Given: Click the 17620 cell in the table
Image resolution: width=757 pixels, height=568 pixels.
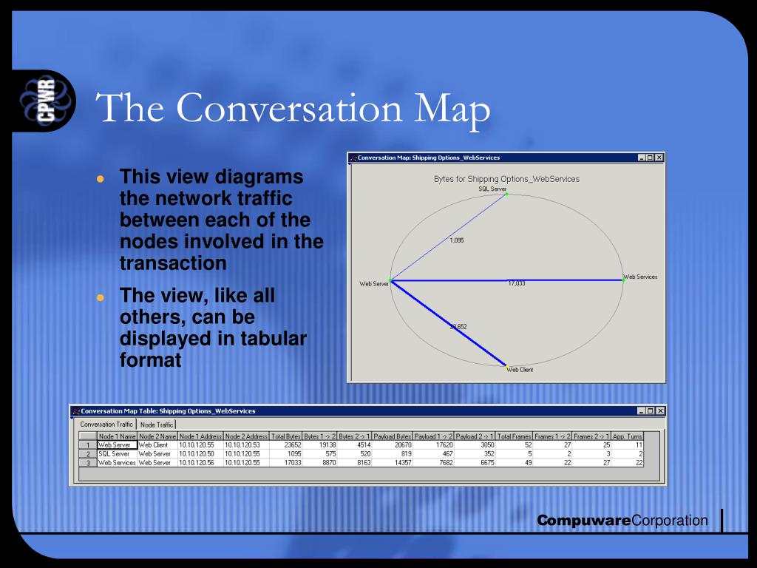Looking at the screenshot, I should coord(433,444).
